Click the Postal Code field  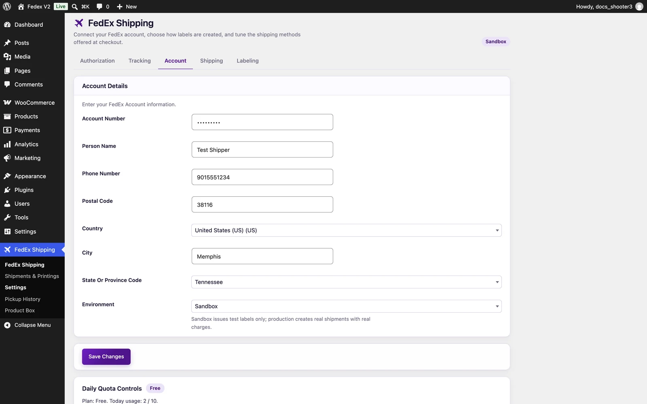pyautogui.click(x=262, y=204)
